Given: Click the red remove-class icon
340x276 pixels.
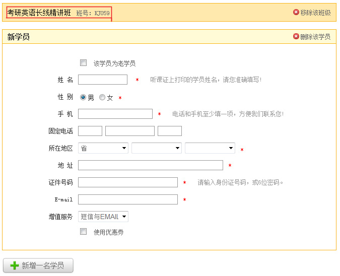Looking at the screenshot, I should (296, 13).
